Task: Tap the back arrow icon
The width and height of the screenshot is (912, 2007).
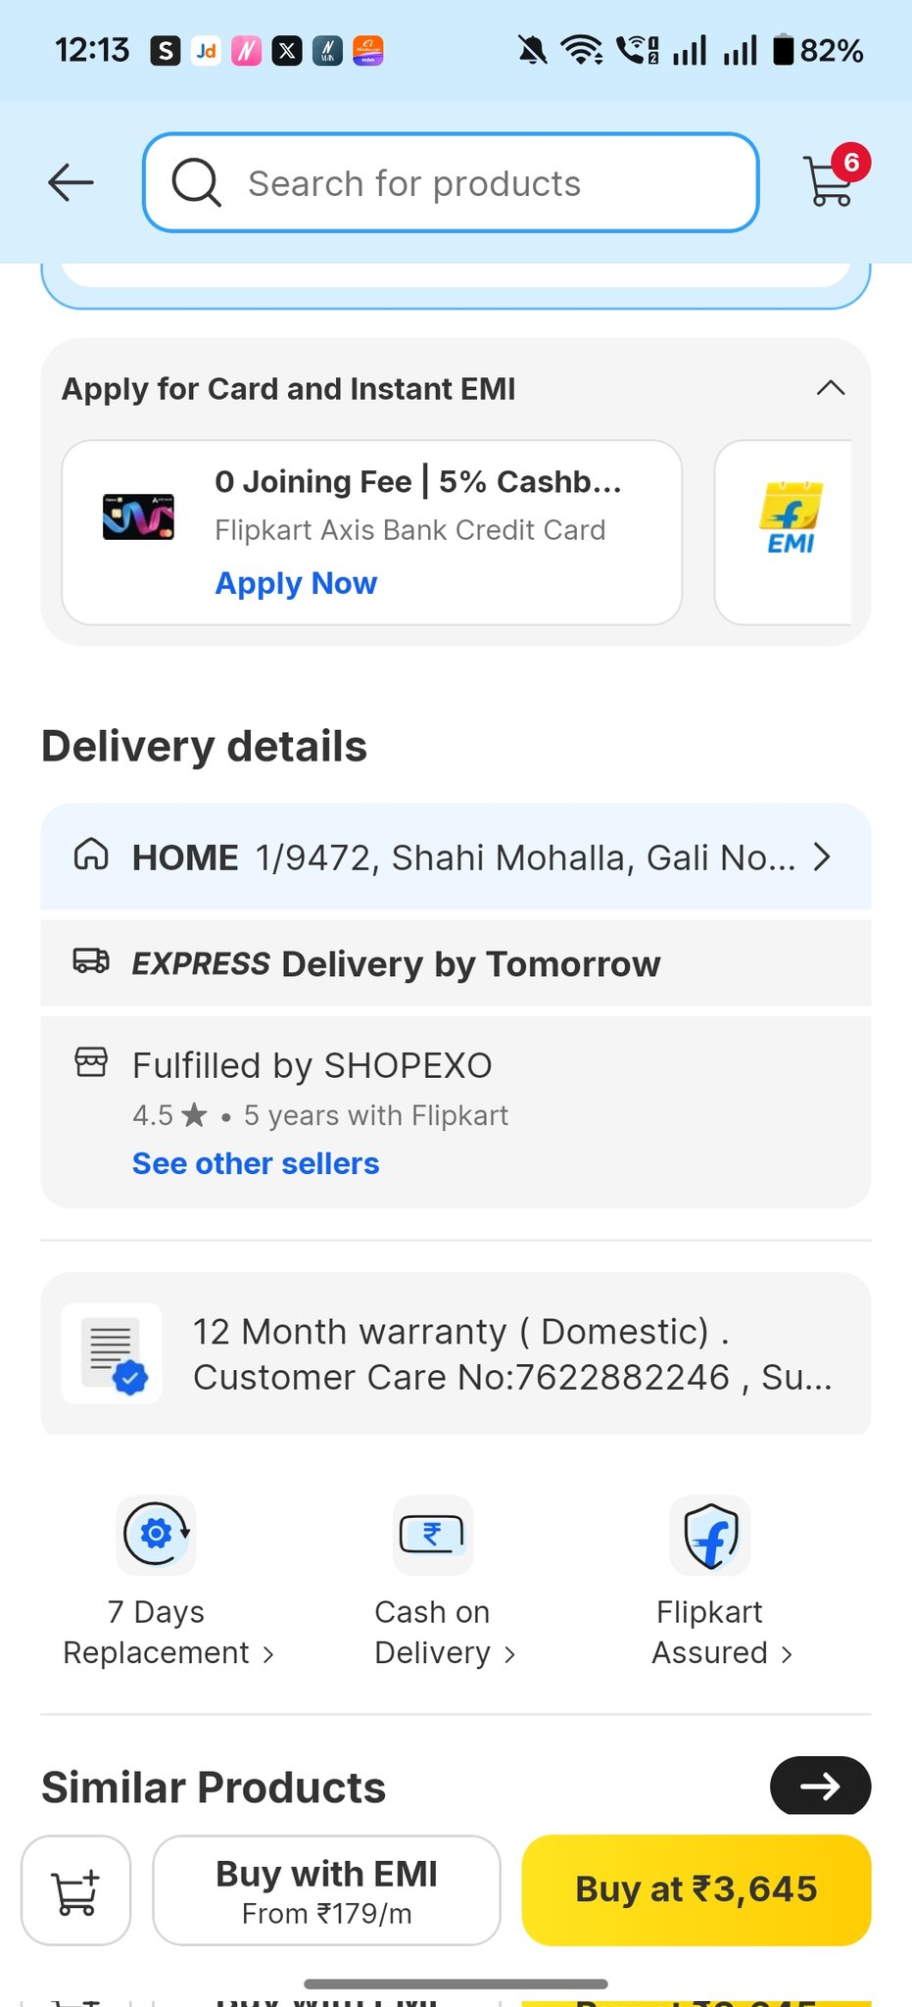Action: (72, 182)
